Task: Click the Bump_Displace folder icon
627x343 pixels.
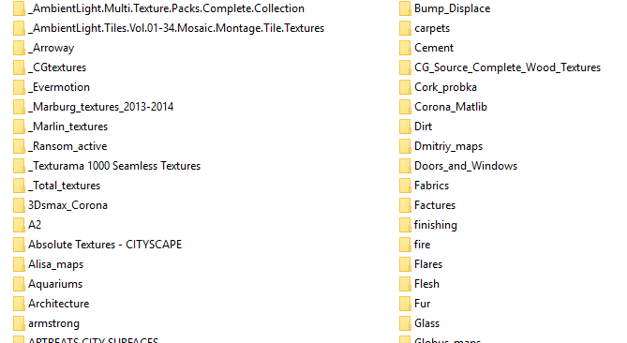Action: [405, 8]
